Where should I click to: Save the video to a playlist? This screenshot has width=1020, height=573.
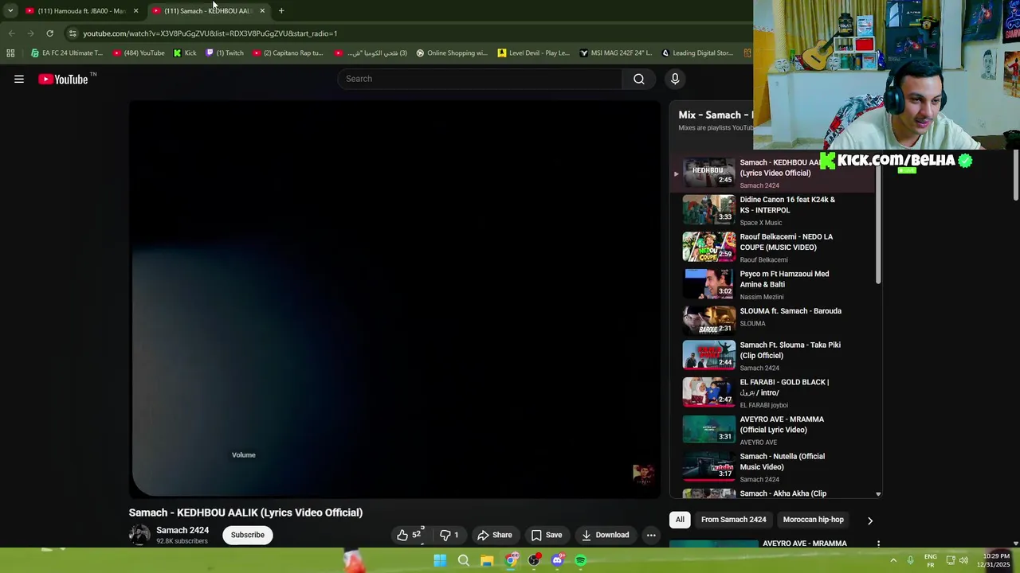pos(547,535)
